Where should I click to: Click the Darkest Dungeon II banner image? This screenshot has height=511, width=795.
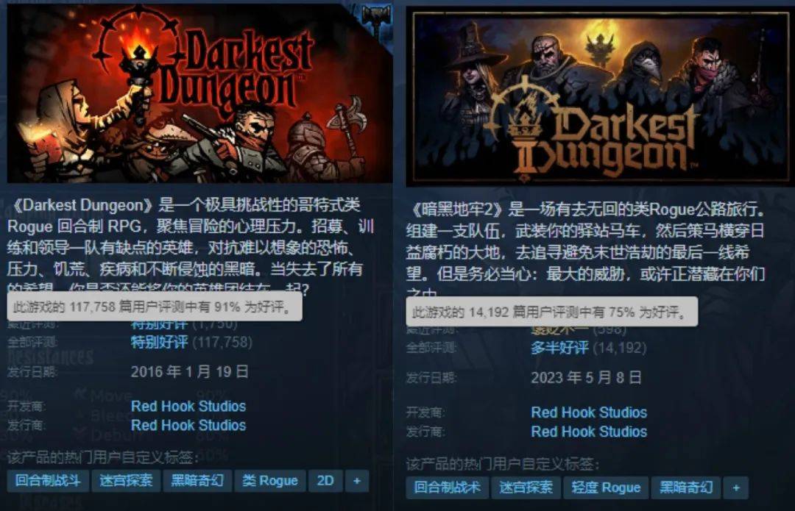(601, 97)
